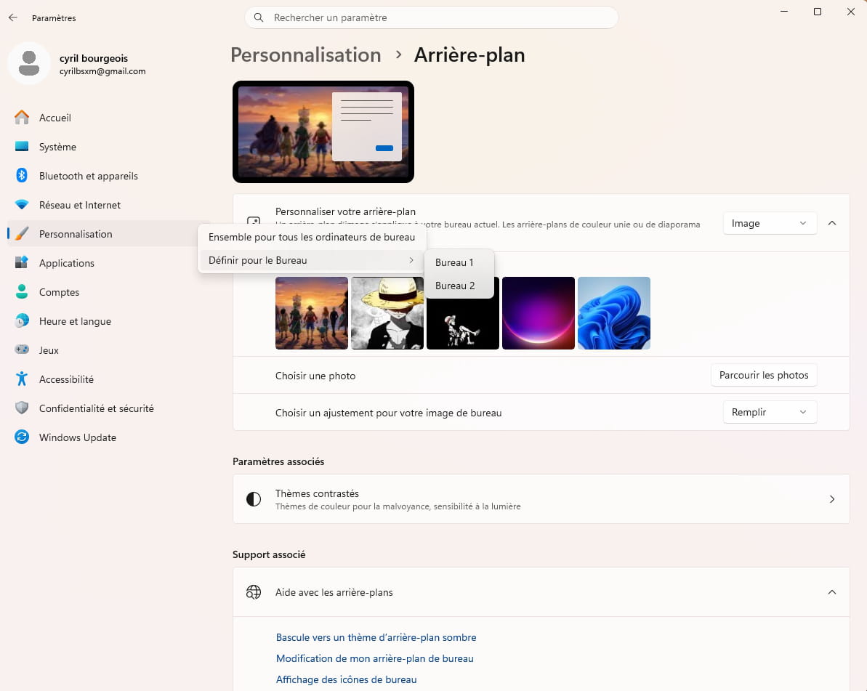Click the Confidentialité shield icon
867x691 pixels.
(x=22, y=408)
